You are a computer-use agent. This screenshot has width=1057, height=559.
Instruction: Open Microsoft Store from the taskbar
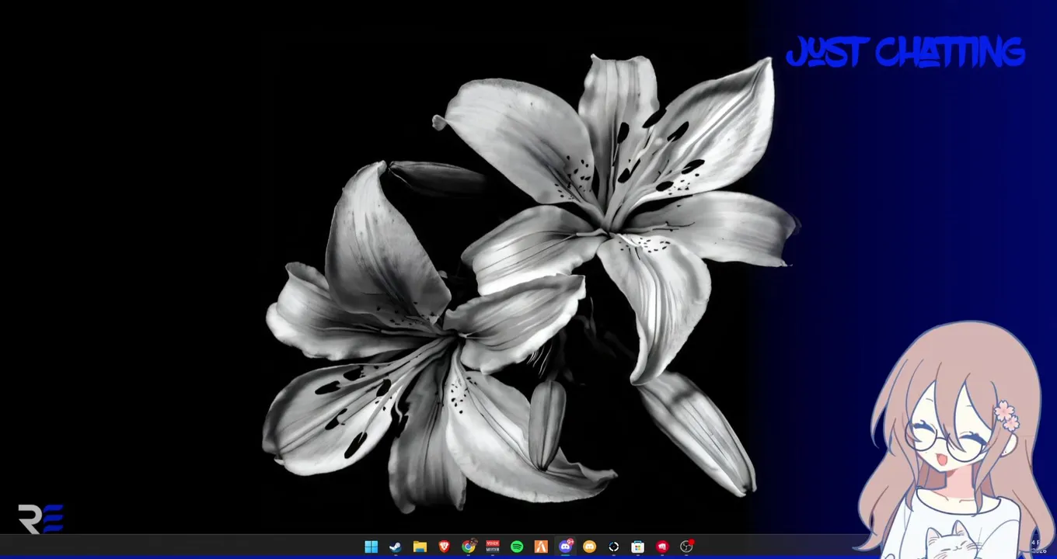pyautogui.click(x=637, y=547)
